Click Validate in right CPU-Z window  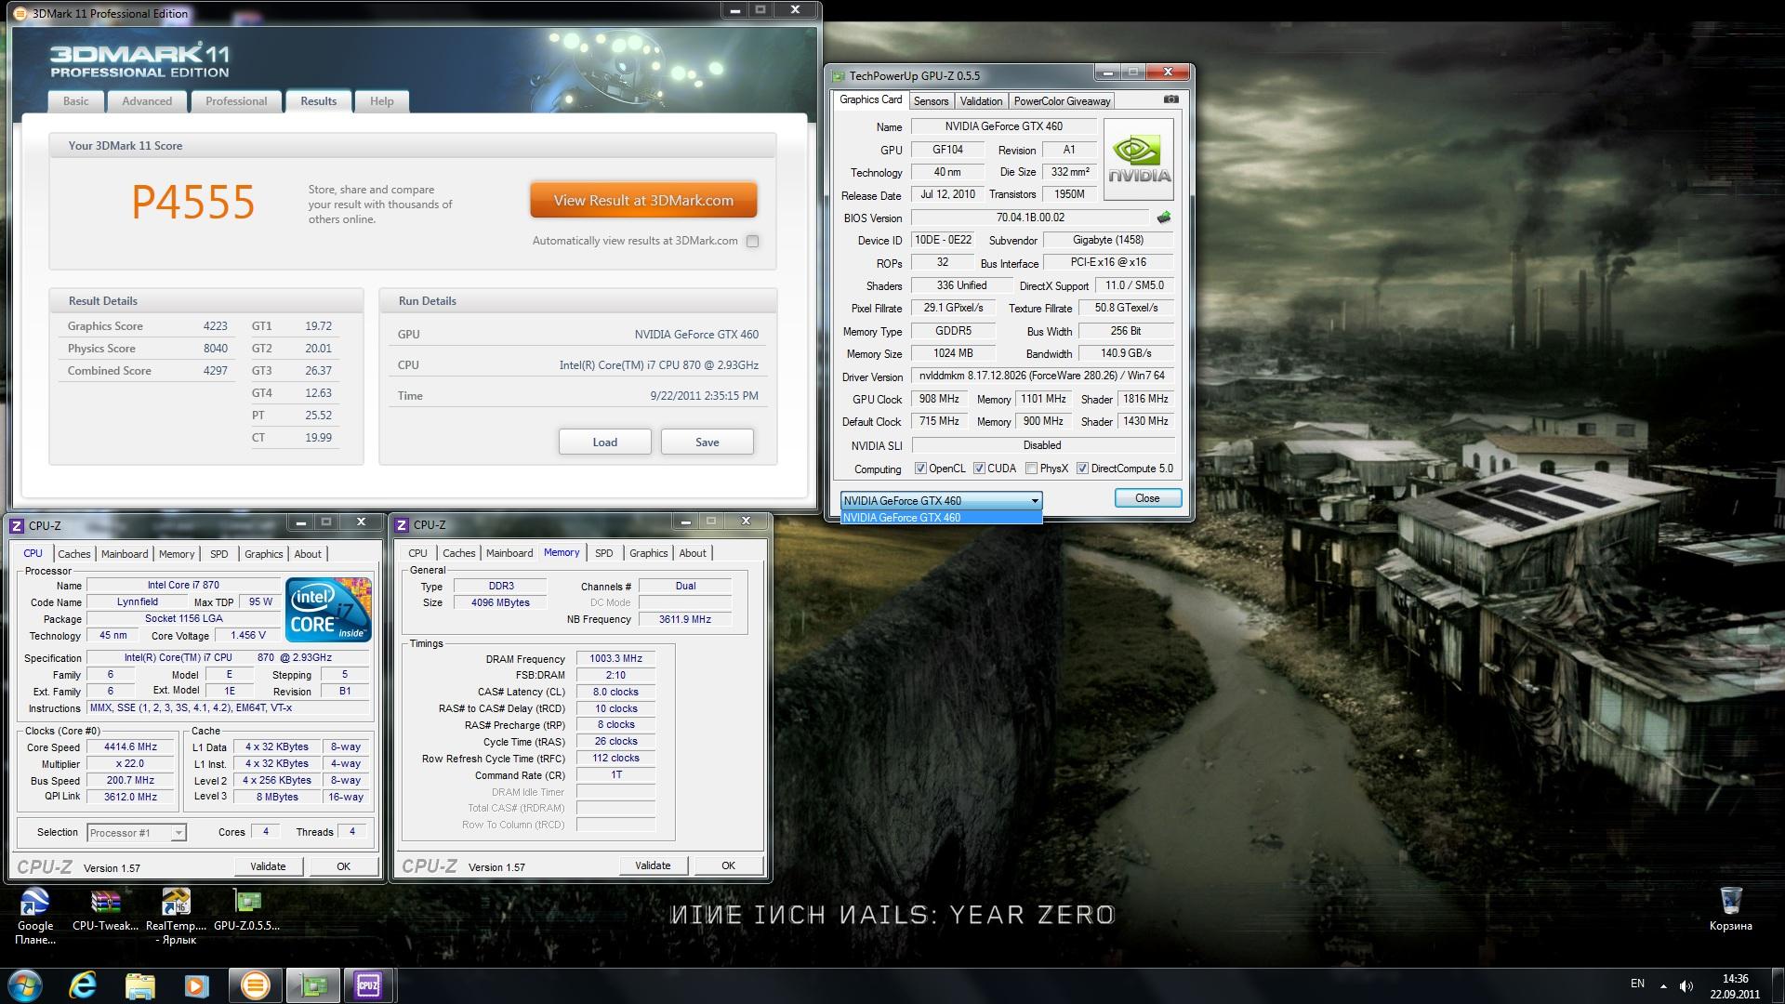tap(653, 865)
